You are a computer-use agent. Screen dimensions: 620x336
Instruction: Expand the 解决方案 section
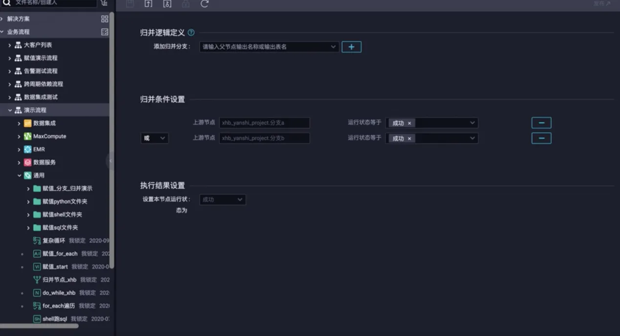point(2,19)
